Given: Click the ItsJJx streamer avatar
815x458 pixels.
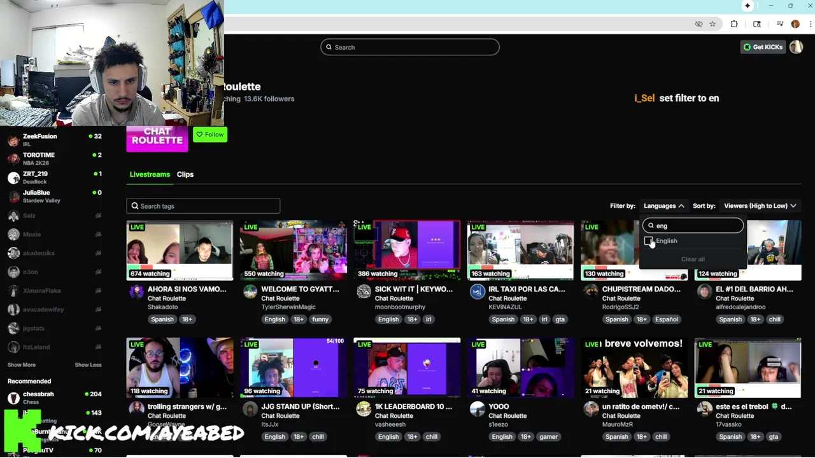Looking at the screenshot, I should click(x=250, y=409).
